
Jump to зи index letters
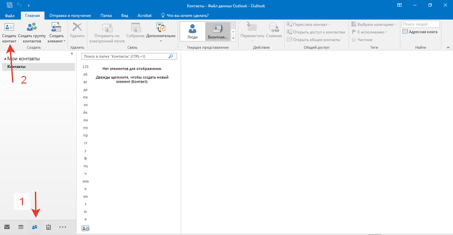[85, 105]
